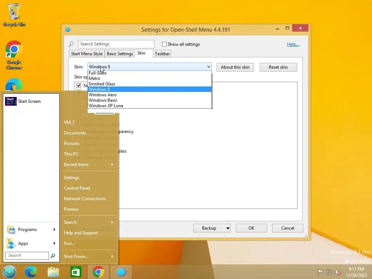Switch to Chrome in the taskbar
372x279 pixels.
pos(98,272)
